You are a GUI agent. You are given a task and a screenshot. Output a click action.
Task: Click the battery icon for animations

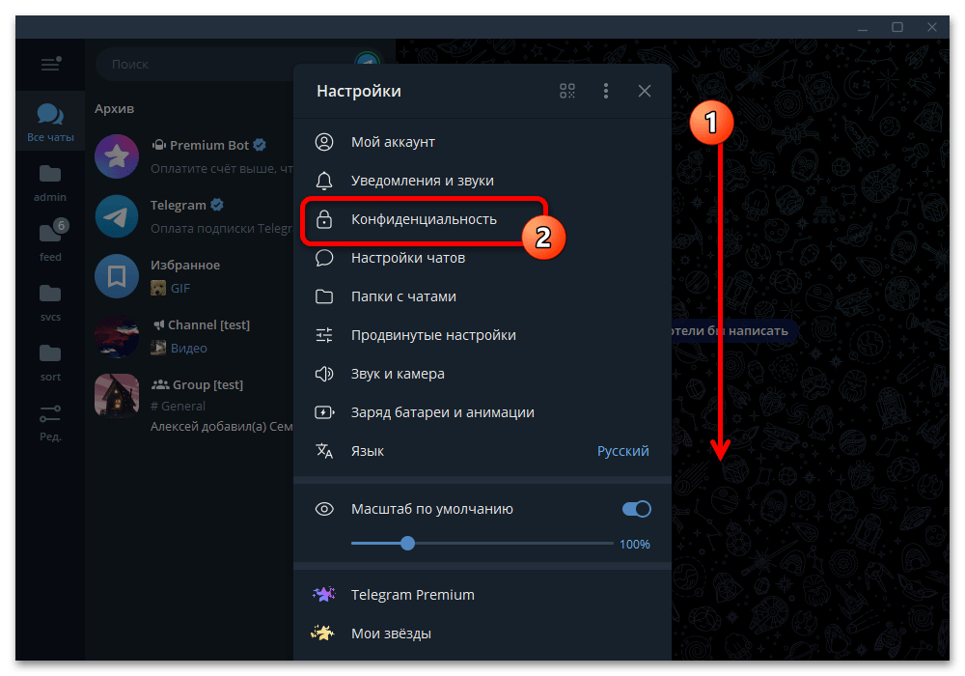(324, 412)
